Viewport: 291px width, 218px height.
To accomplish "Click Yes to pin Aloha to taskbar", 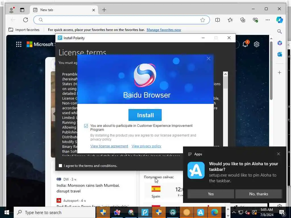I will (x=211, y=194).
